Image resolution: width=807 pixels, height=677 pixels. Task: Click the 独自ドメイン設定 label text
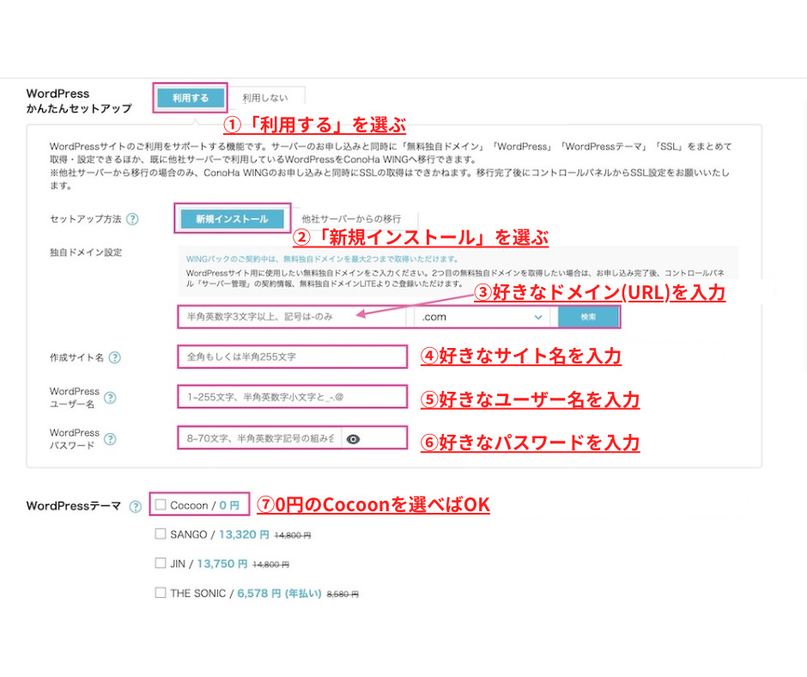[86, 253]
